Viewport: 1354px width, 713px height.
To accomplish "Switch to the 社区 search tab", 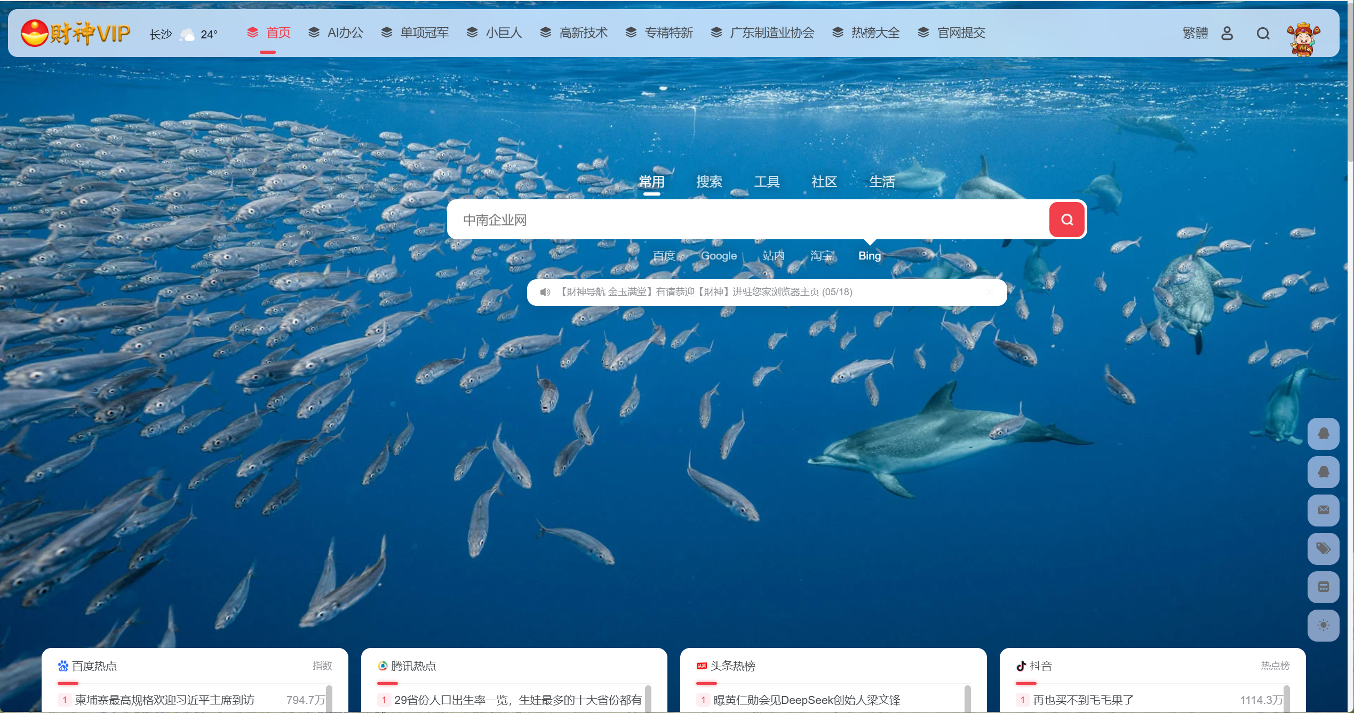I will (824, 182).
